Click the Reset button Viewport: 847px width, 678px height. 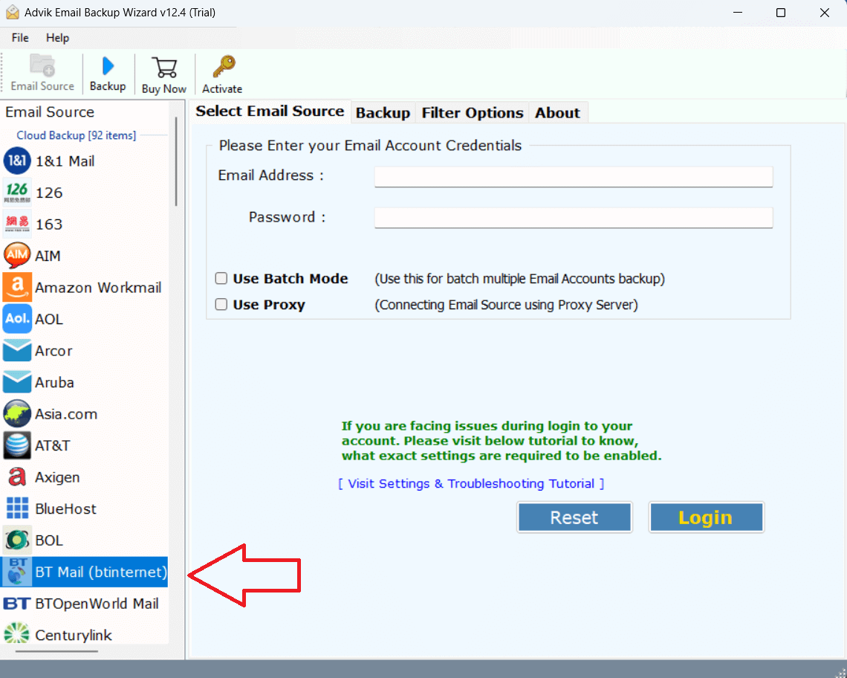coord(574,517)
